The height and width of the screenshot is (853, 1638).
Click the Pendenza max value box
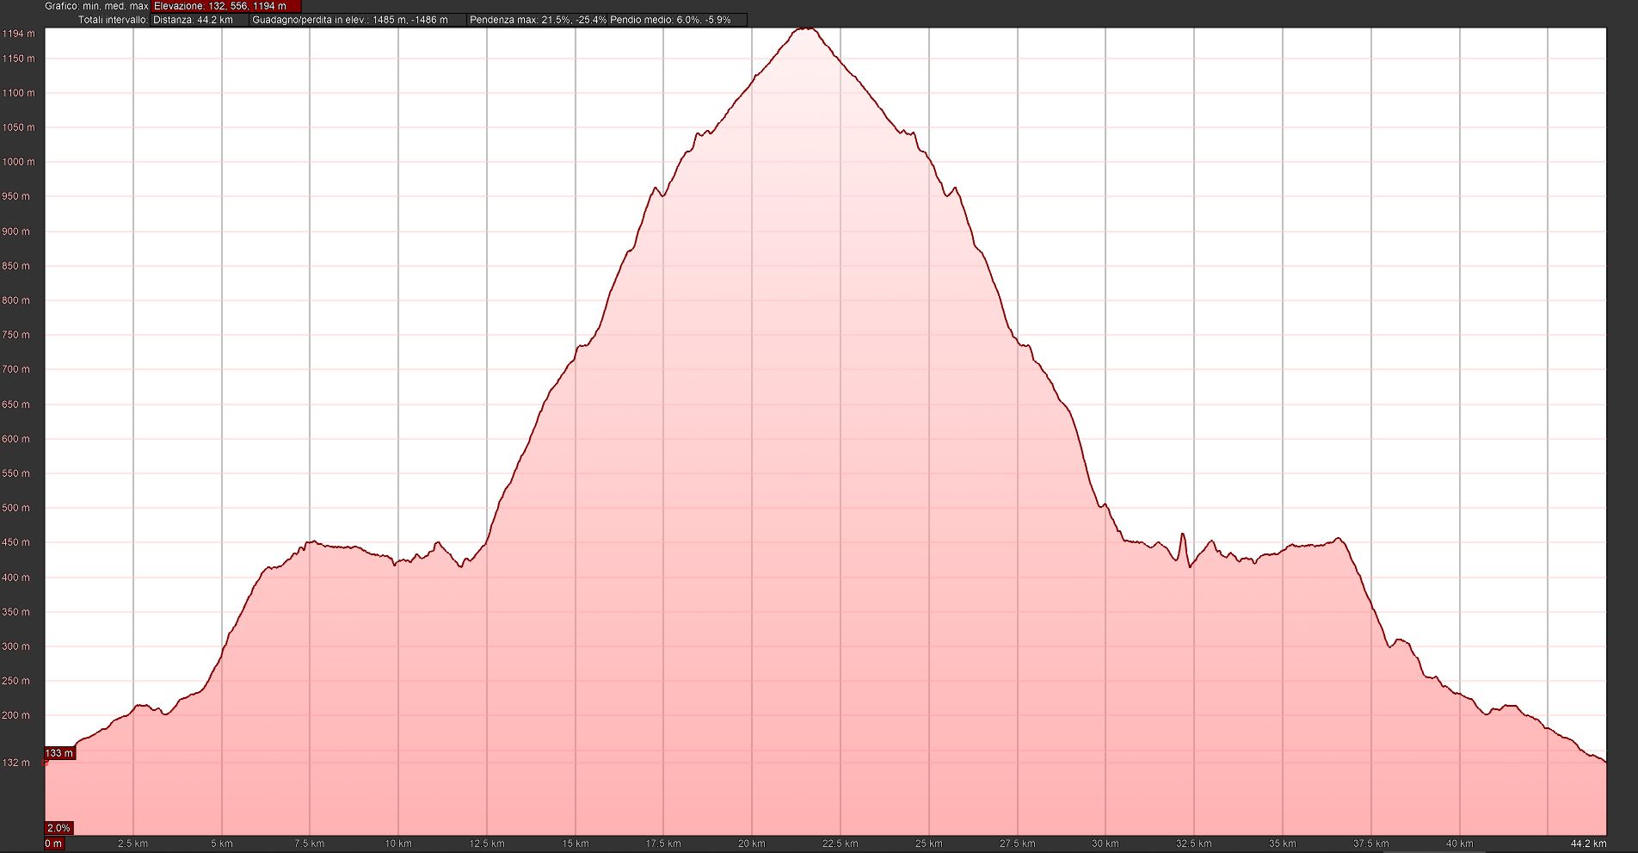point(537,20)
